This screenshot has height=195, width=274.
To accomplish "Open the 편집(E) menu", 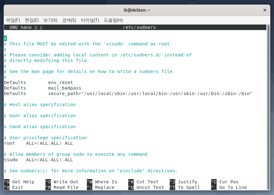I will [x=32, y=20].
